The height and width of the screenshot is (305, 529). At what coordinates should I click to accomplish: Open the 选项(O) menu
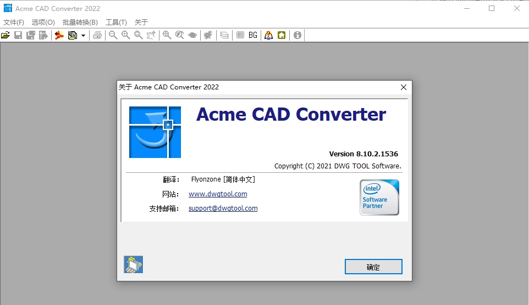[x=43, y=22]
